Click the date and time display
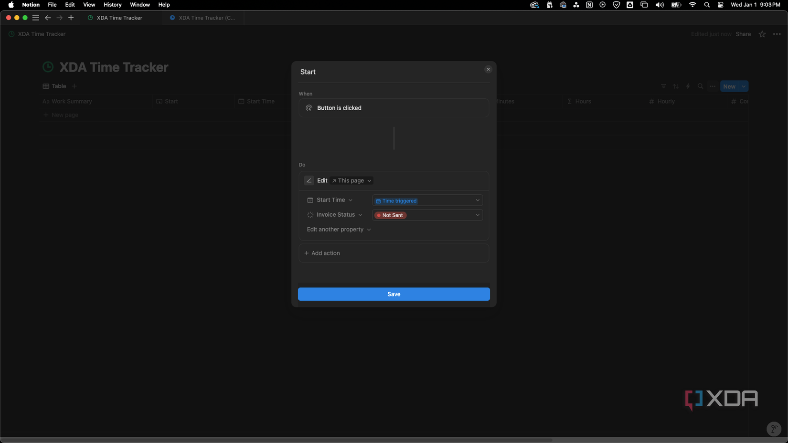Image resolution: width=788 pixels, height=443 pixels. point(756,5)
